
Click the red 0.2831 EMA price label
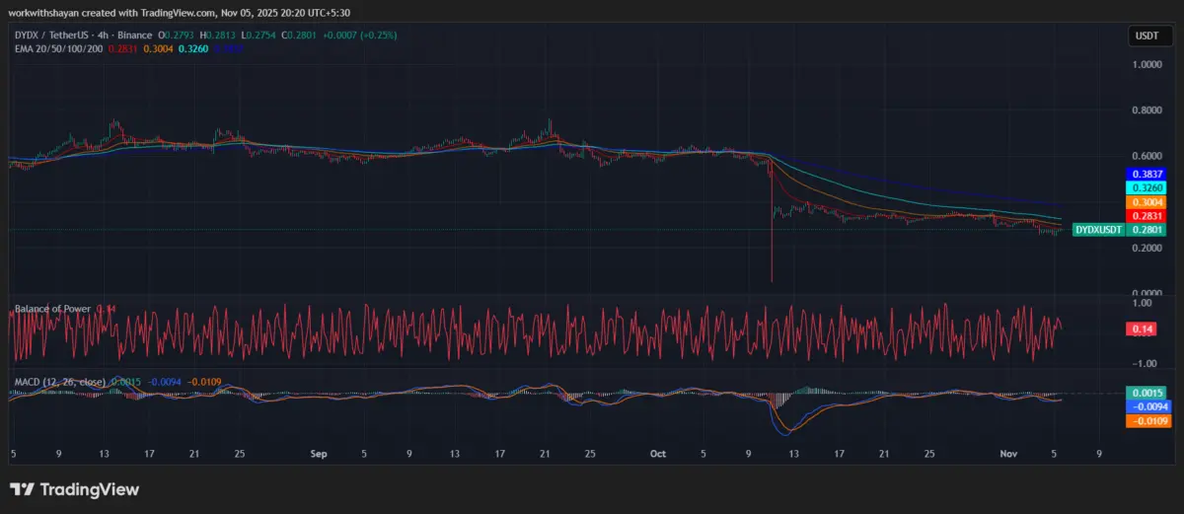(1145, 215)
